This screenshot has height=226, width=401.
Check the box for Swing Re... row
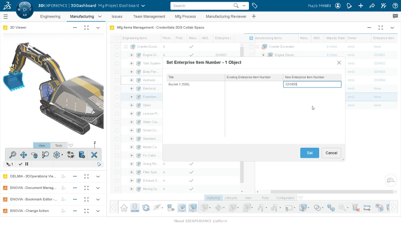[117, 164]
